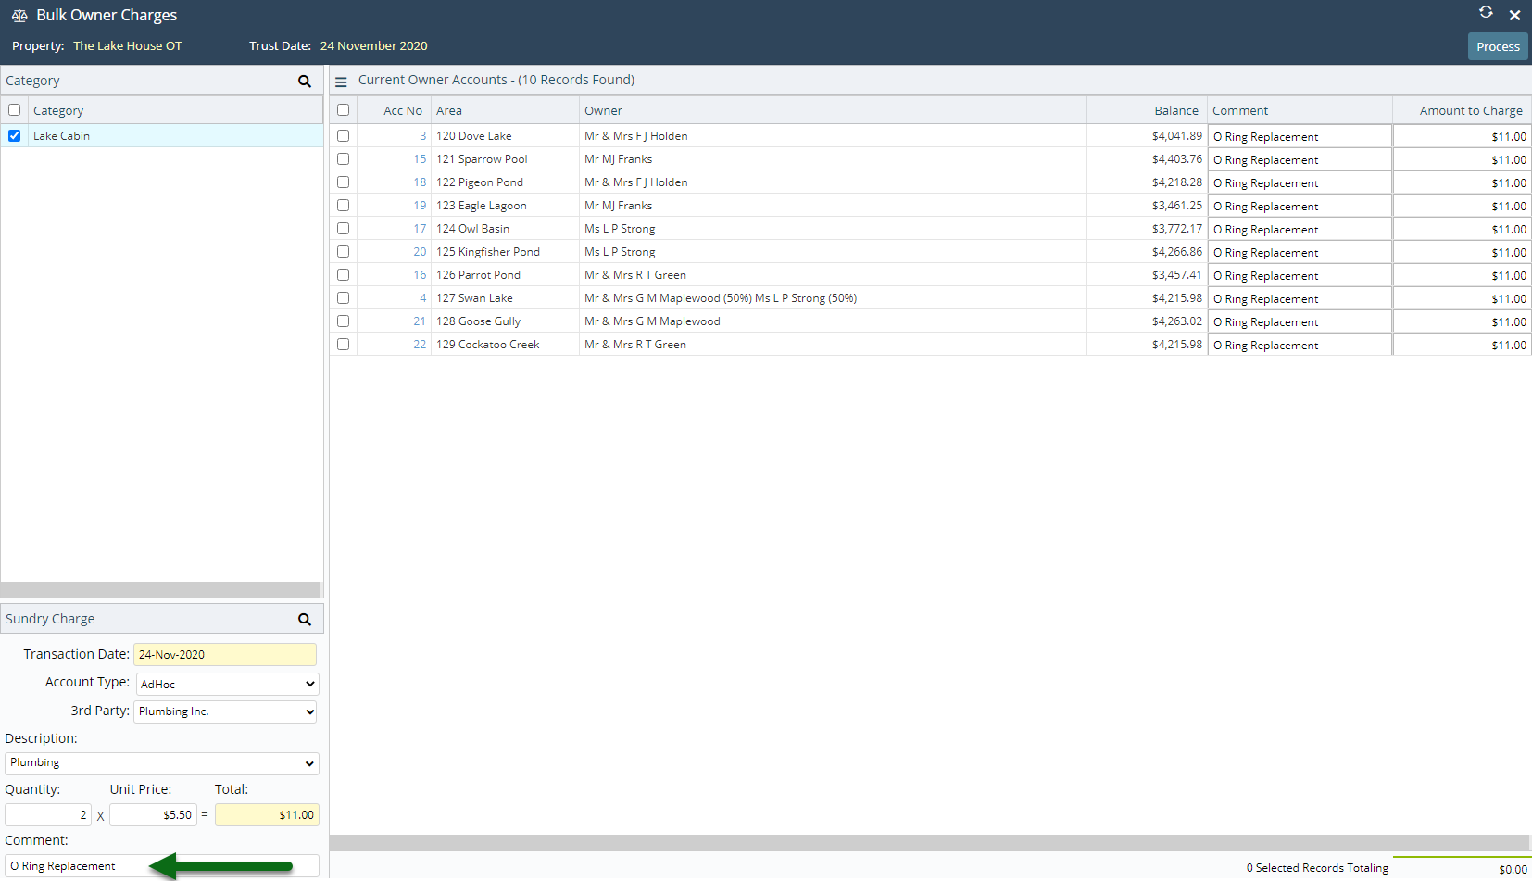
Task: Check the 123 Eagle Lagoon row checkbox
Action: [343, 205]
